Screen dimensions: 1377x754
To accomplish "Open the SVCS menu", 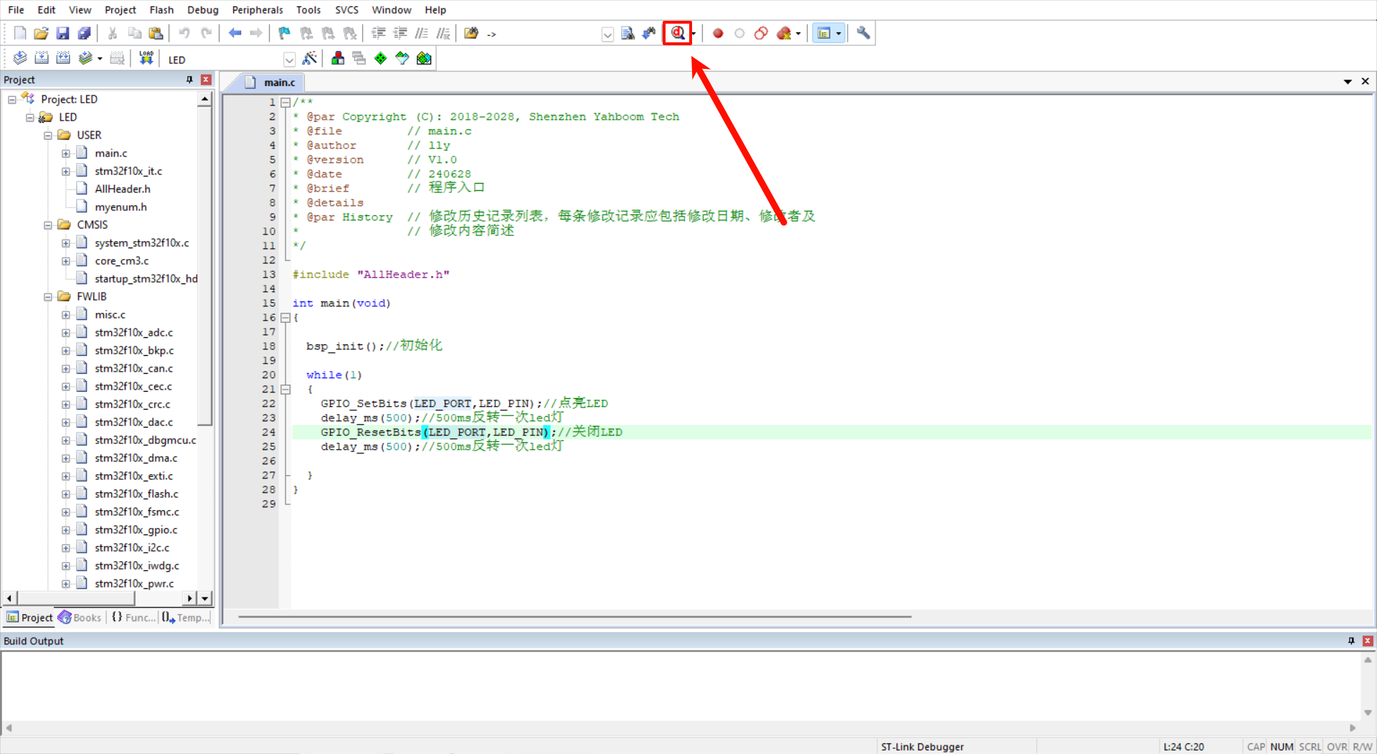I will (x=346, y=9).
